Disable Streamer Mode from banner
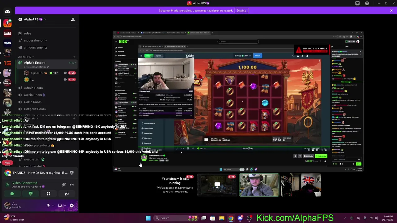This screenshot has width=397, height=223. pos(241,11)
